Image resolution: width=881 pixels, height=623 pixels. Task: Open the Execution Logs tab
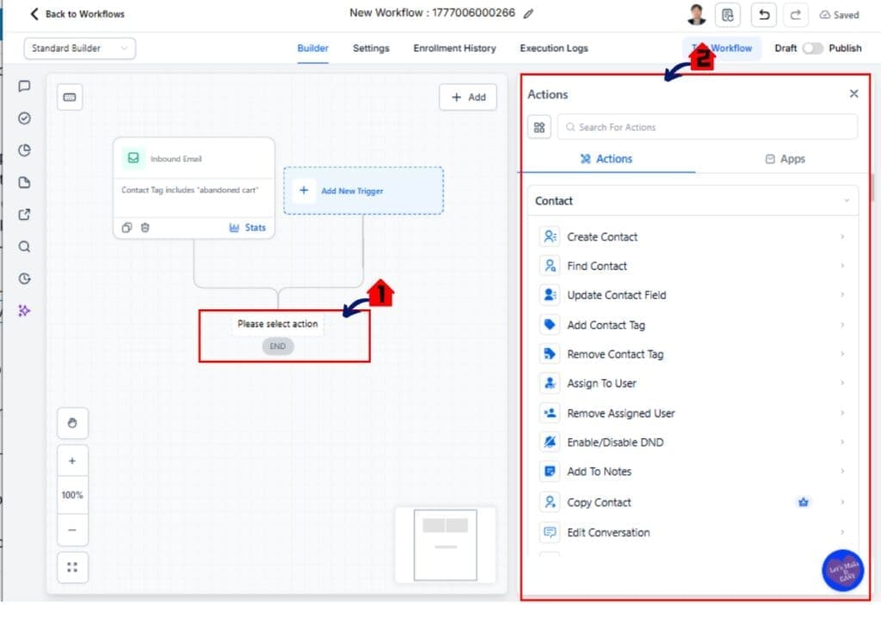coord(553,49)
